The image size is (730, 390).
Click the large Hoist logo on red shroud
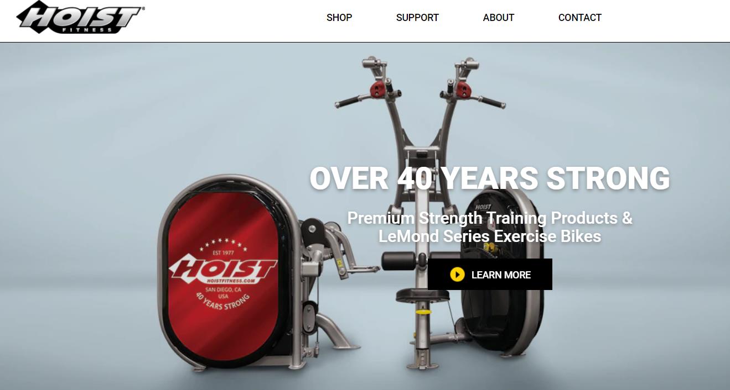[223, 270]
